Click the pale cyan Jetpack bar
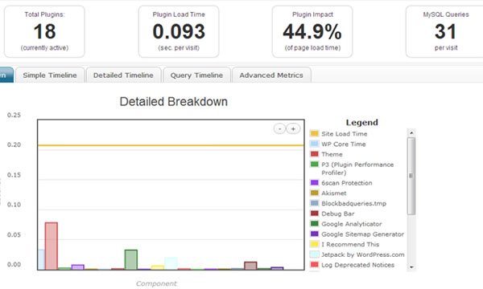This screenshot has height=289, width=483. pyautogui.click(x=171, y=263)
